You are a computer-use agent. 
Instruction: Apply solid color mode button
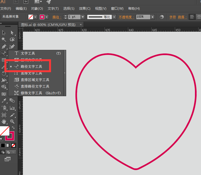point(3,145)
